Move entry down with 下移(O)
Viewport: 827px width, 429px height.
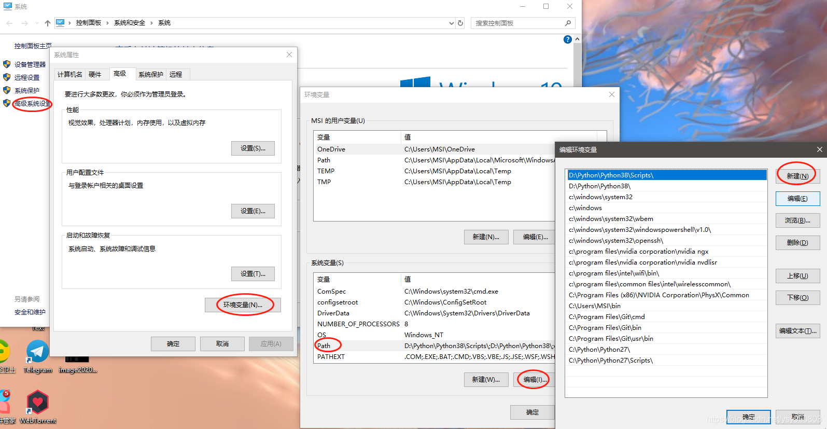pyautogui.click(x=797, y=297)
